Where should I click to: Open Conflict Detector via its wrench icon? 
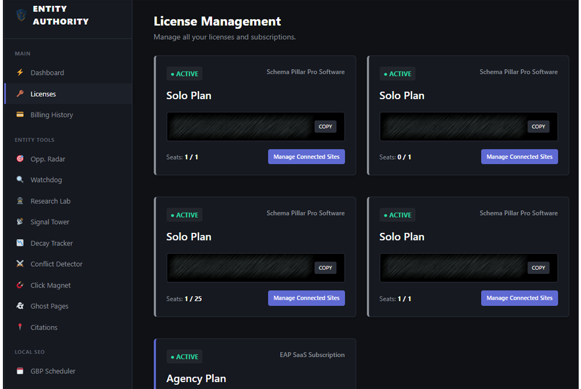(21, 263)
